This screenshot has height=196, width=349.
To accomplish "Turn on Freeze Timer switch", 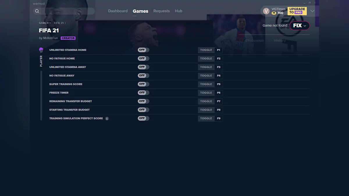I will coord(143,93).
